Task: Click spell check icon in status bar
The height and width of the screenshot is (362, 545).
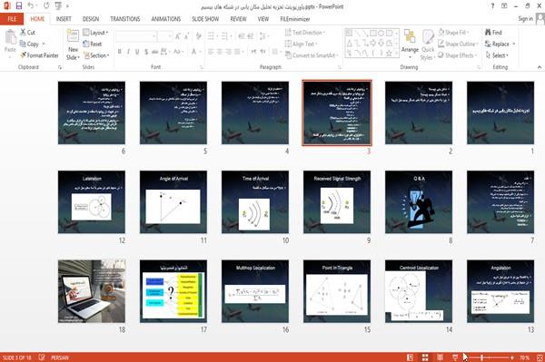Action: (x=42, y=357)
